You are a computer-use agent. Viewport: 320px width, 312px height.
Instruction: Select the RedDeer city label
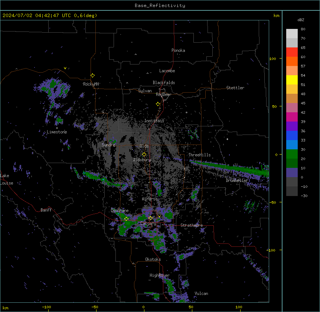click(163, 94)
